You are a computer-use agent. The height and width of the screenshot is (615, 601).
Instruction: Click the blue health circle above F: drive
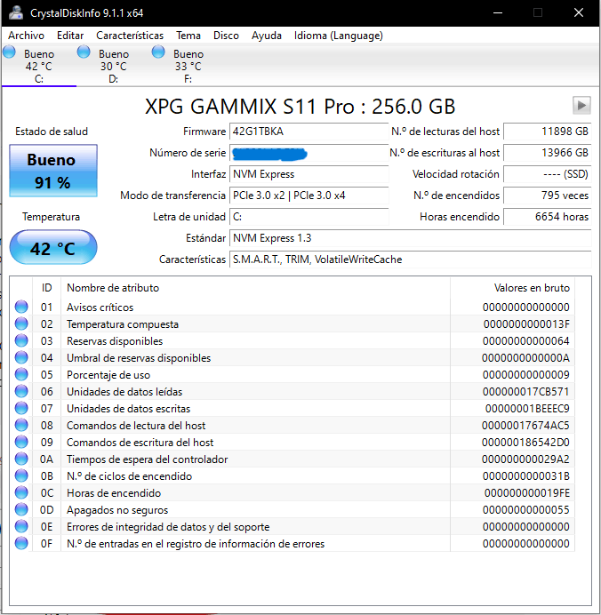coord(158,52)
